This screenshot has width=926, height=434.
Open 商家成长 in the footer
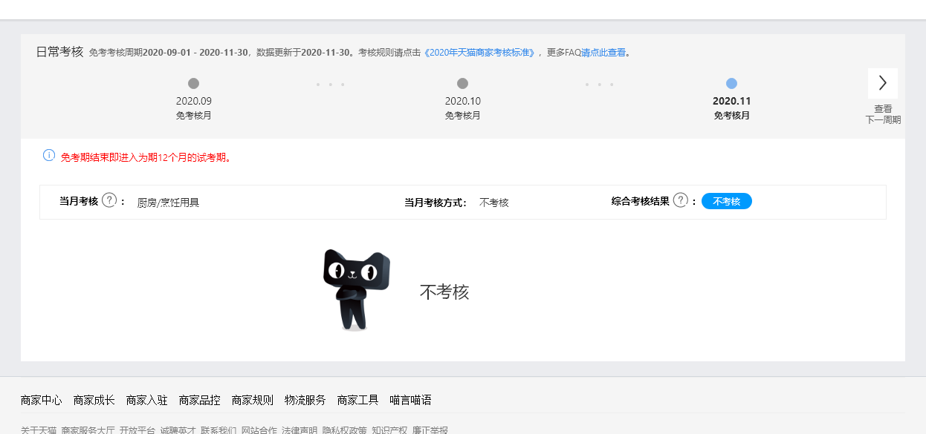(x=94, y=400)
